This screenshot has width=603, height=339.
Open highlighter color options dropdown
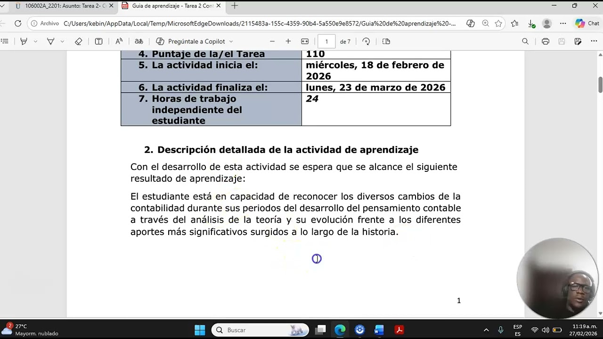[x=35, y=41]
